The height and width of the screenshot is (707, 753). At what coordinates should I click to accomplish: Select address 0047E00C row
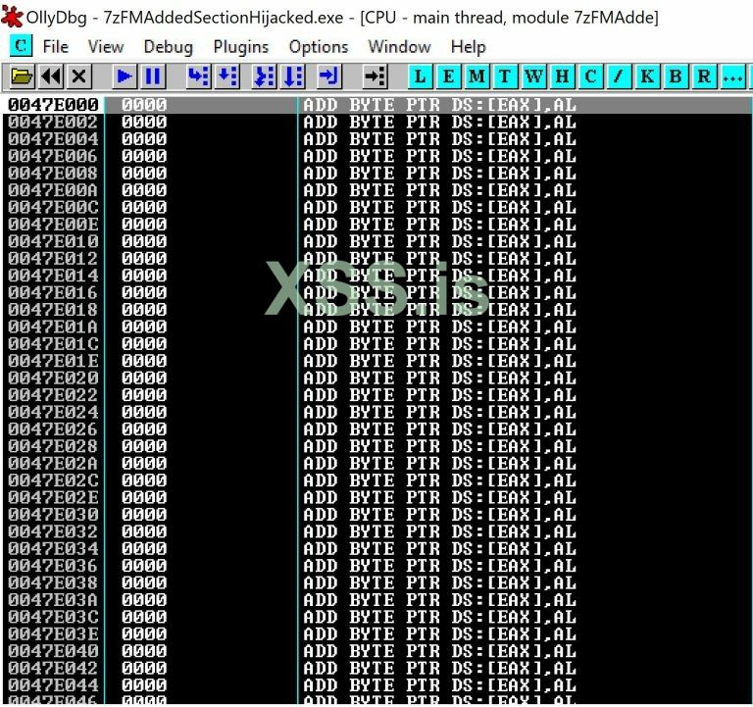[x=376, y=207]
